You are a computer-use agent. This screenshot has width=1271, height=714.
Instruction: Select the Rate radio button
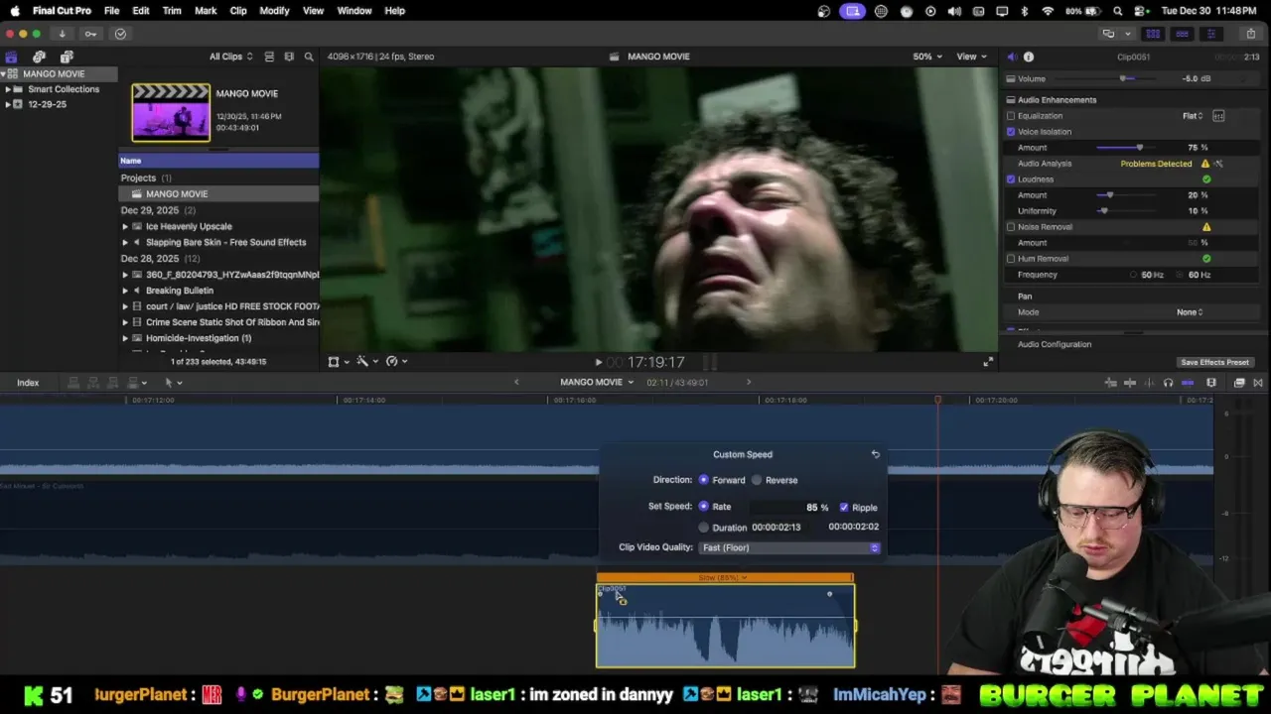pyautogui.click(x=704, y=507)
